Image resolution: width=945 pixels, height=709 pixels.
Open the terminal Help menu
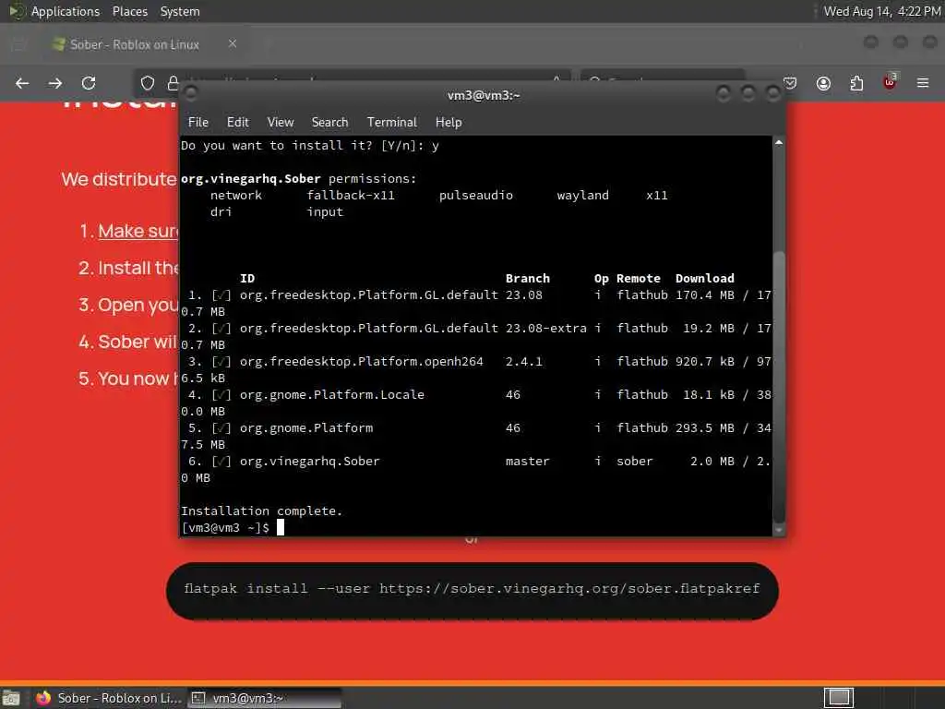[x=449, y=123]
